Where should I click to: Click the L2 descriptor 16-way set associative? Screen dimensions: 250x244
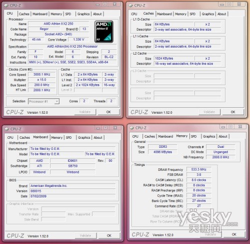pos(187,64)
